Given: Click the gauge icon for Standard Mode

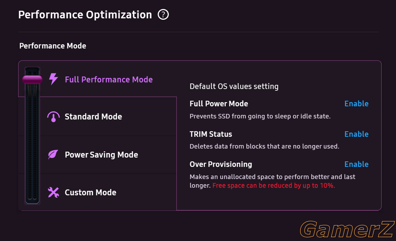Looking at the screenshot, I should [53, 117].
